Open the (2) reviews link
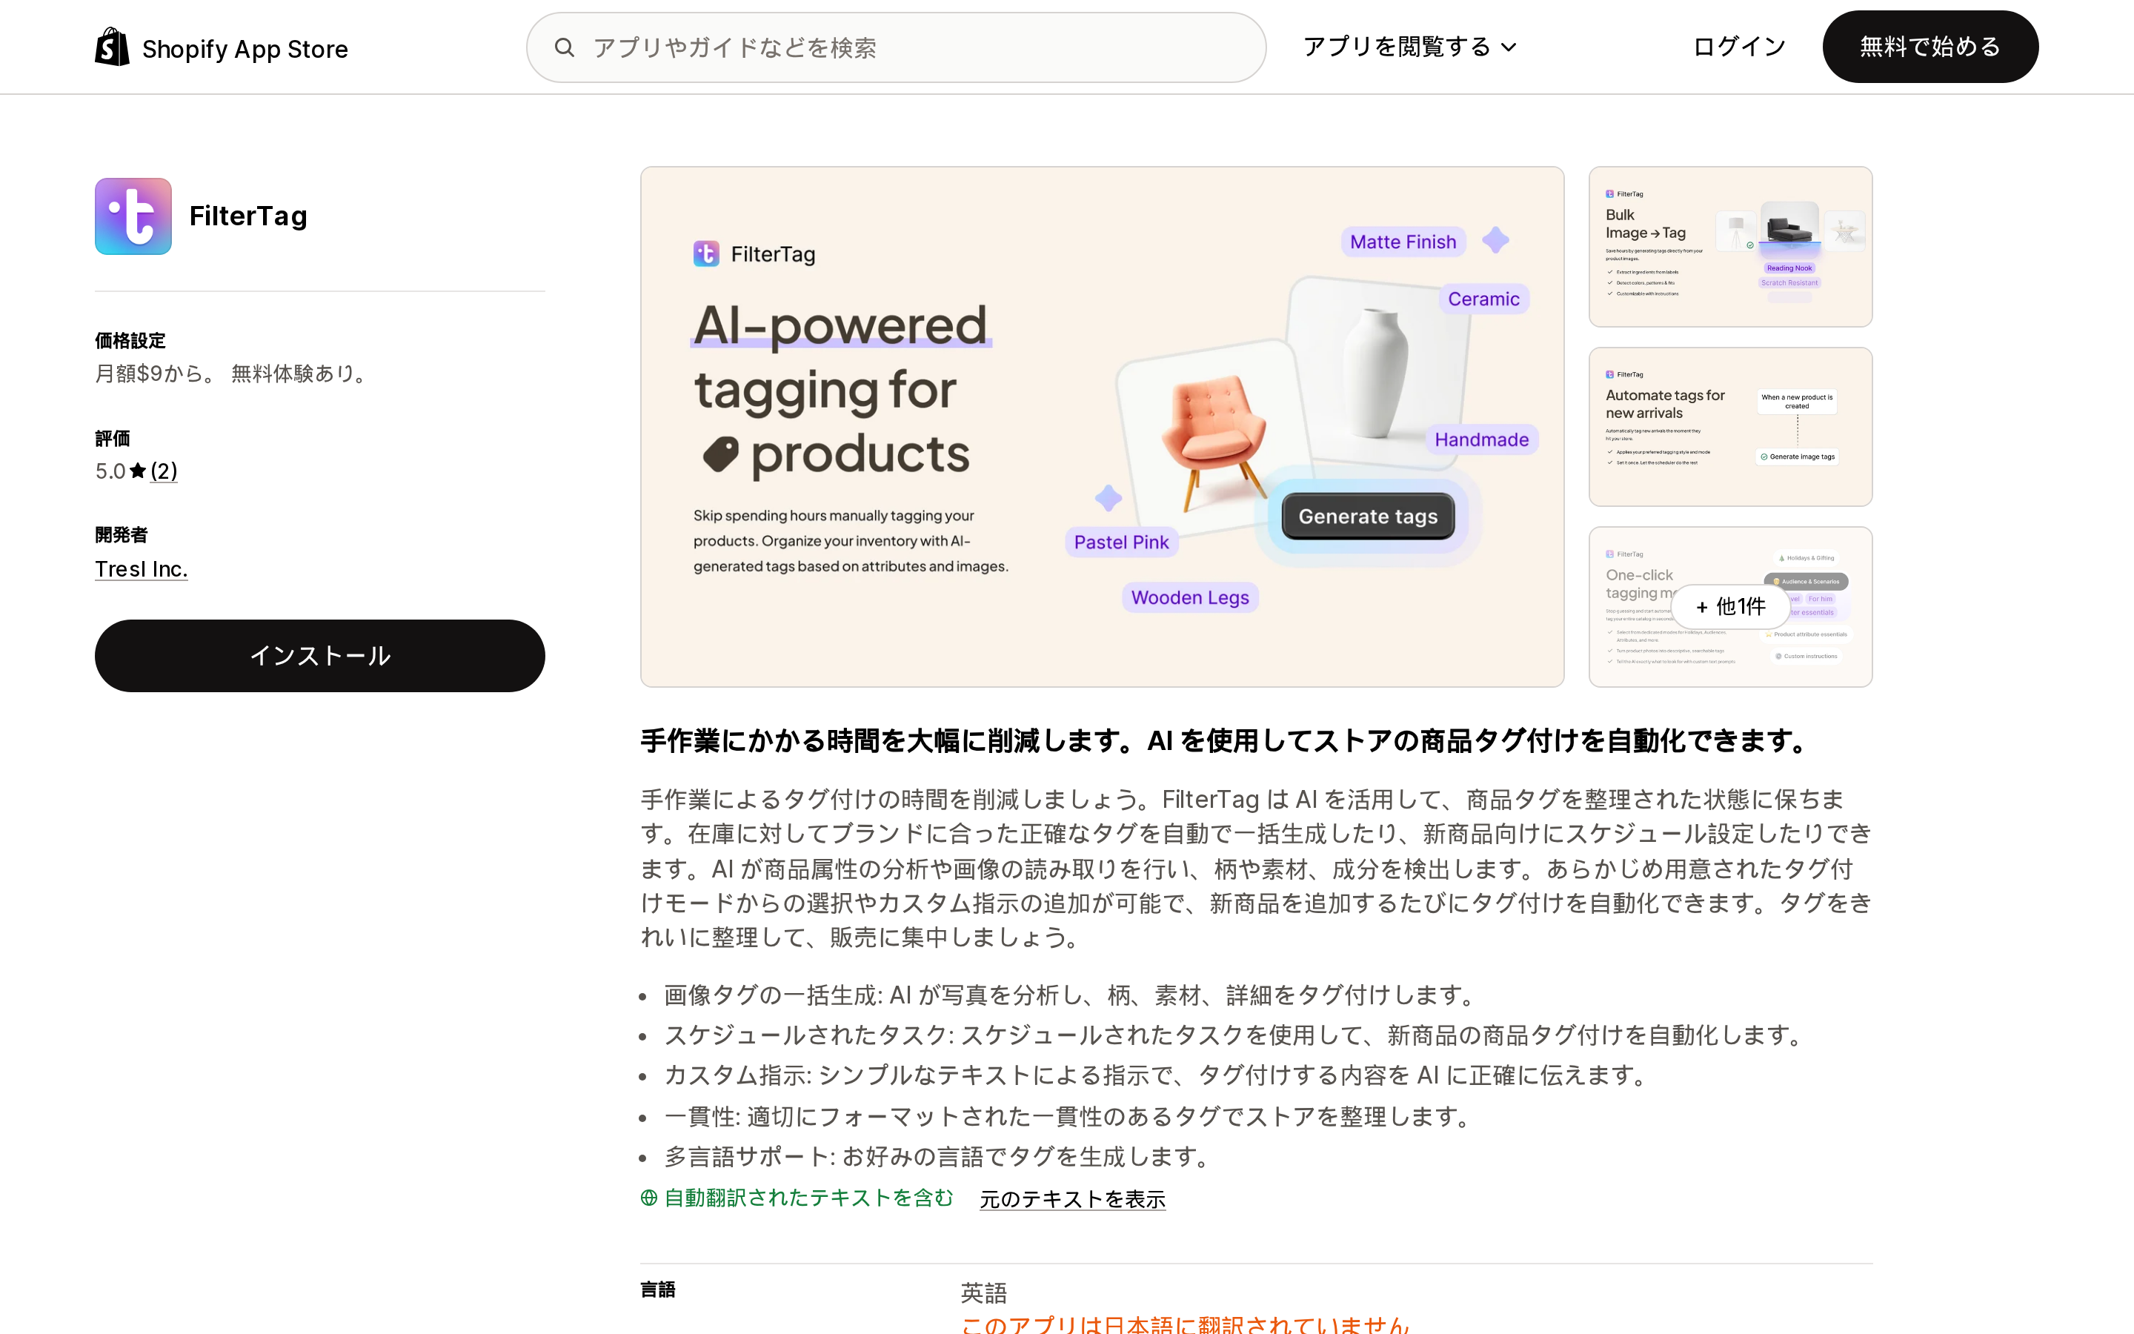Image resolution: width=2134 pixels, height=1334 pixels. pyautogui.click(x=164, y=471)
